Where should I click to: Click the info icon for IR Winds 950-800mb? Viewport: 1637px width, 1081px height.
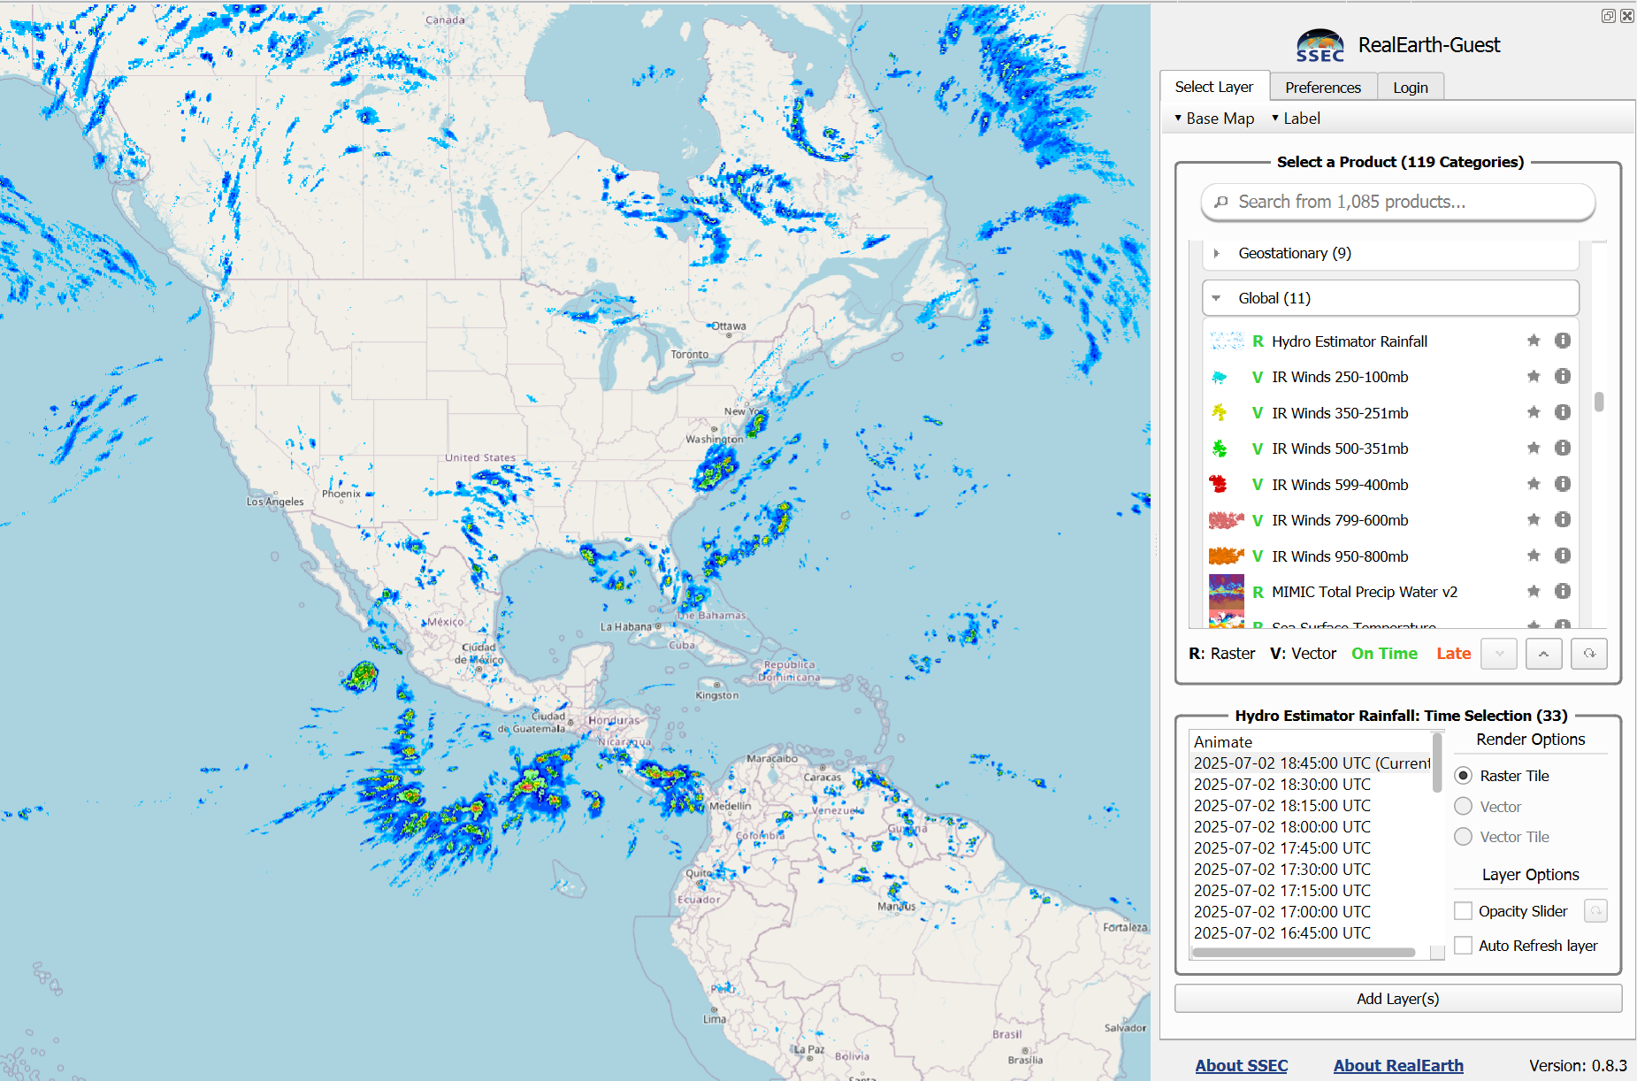coord(1563,556)
